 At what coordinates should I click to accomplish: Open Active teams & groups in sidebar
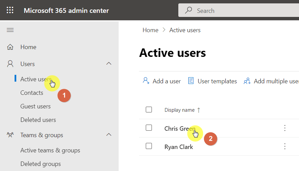50,150
